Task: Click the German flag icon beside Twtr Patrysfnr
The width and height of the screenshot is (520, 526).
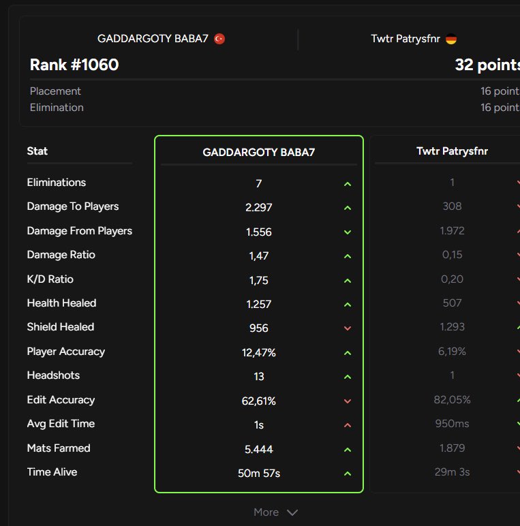Action: [451, 39]
